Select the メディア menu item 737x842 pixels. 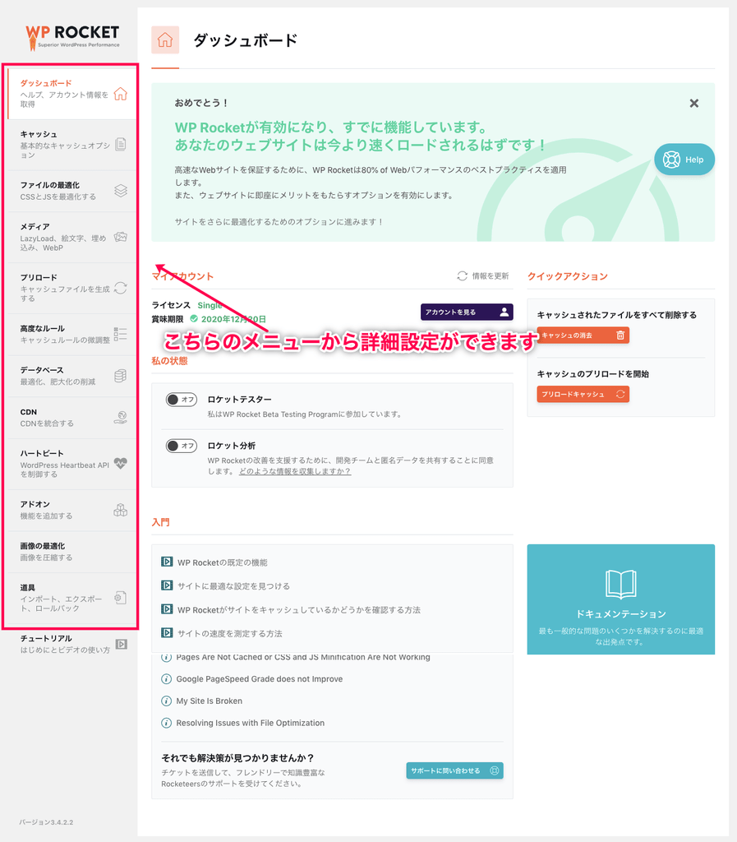pos(71,237)
